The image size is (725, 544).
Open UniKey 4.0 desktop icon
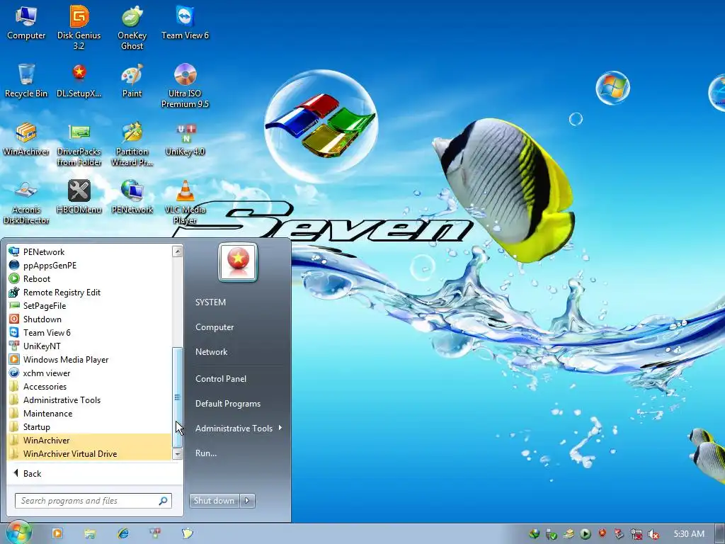[x=185, y=139]
